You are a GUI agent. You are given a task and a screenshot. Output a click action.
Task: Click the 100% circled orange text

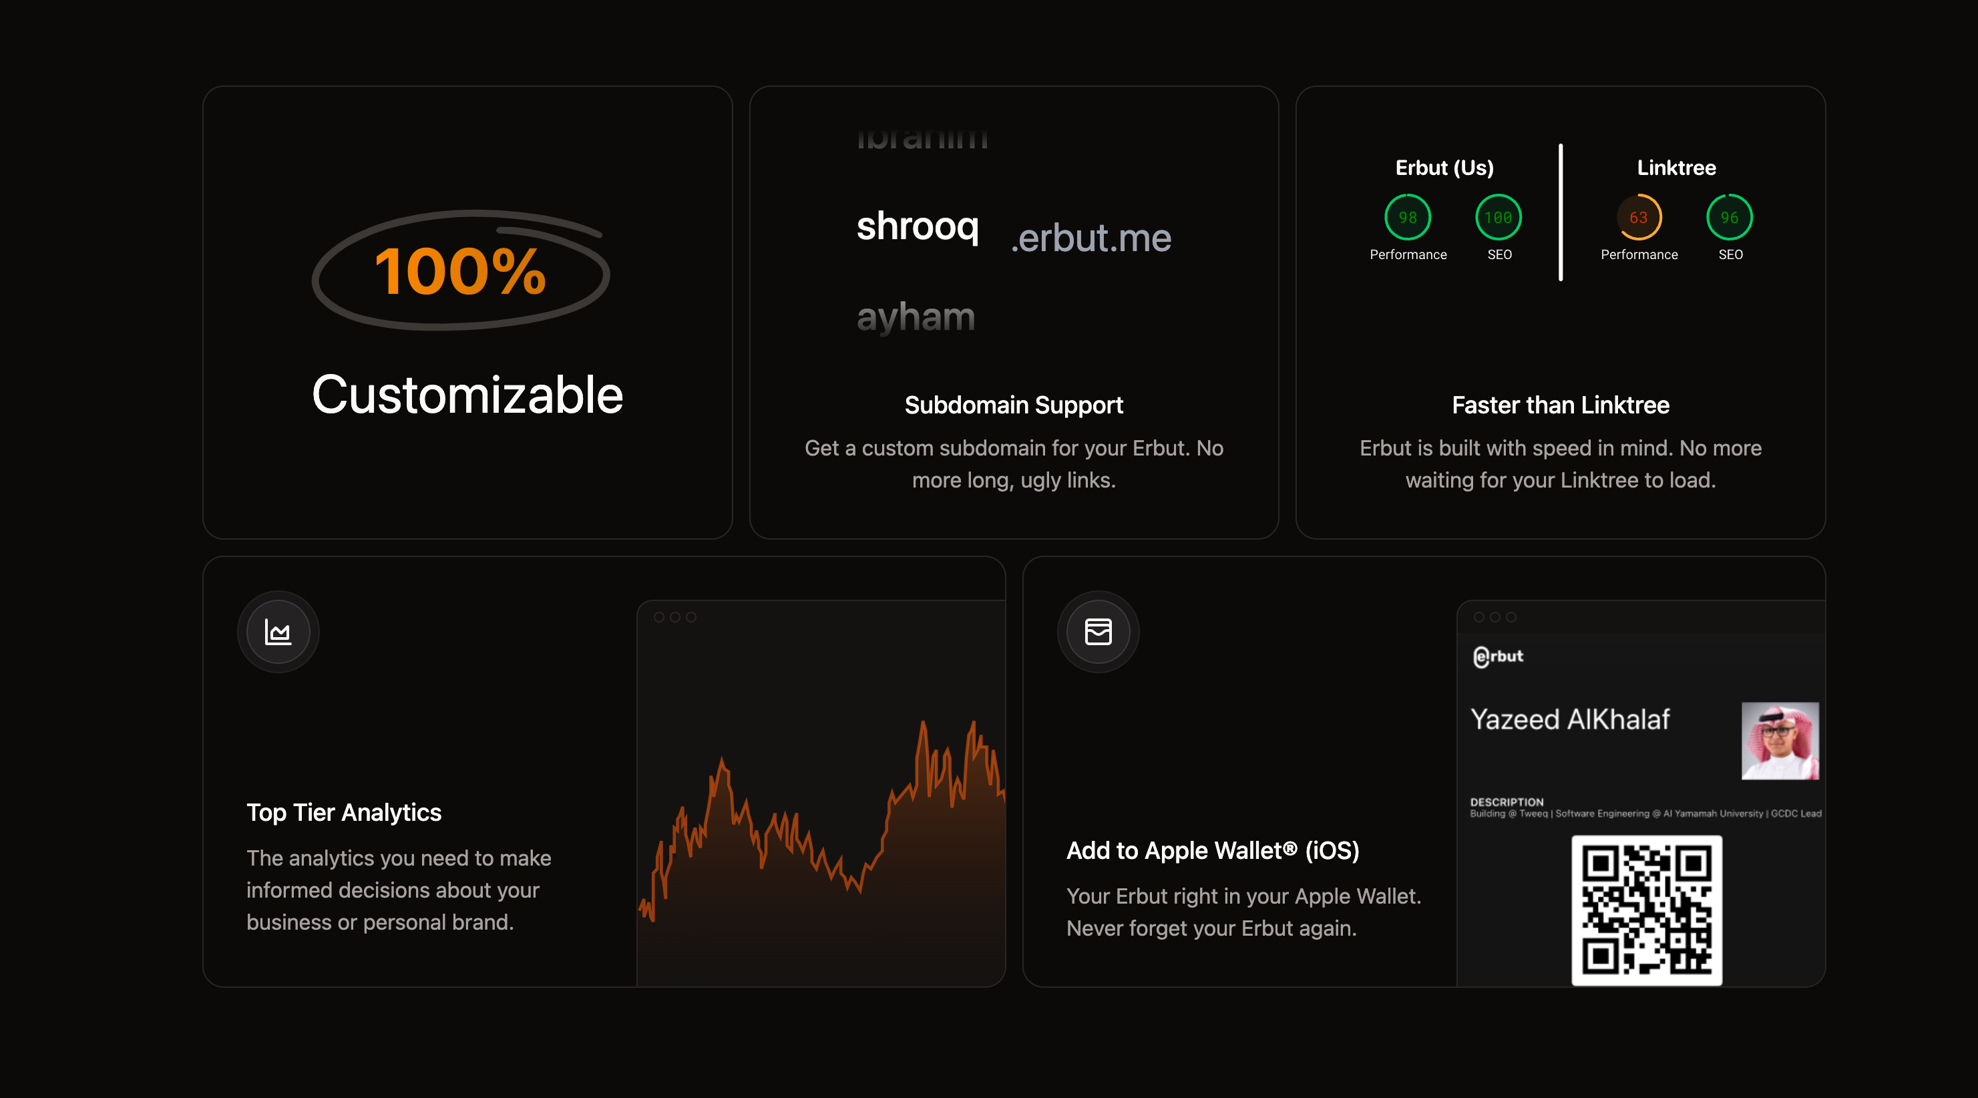(460, 272)
